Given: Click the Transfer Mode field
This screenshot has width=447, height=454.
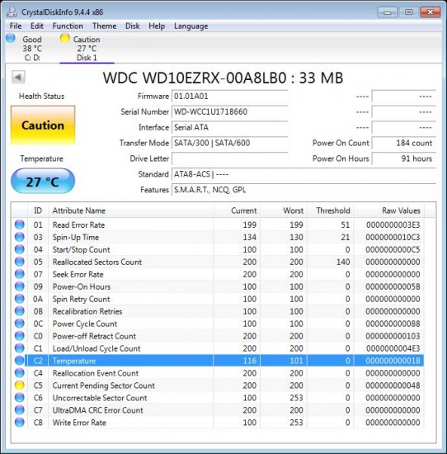Looking at the screenshot, I should pos(230,143).
